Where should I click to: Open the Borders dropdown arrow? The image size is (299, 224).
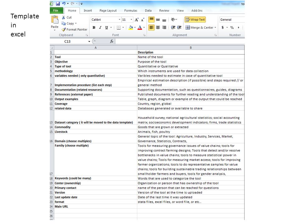(123, 27)
